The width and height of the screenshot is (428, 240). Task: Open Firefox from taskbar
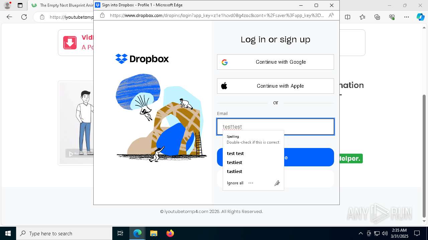click(x=170, y=233)
